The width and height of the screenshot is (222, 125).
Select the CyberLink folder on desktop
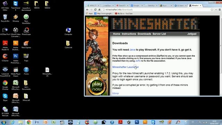click(68, 44)
